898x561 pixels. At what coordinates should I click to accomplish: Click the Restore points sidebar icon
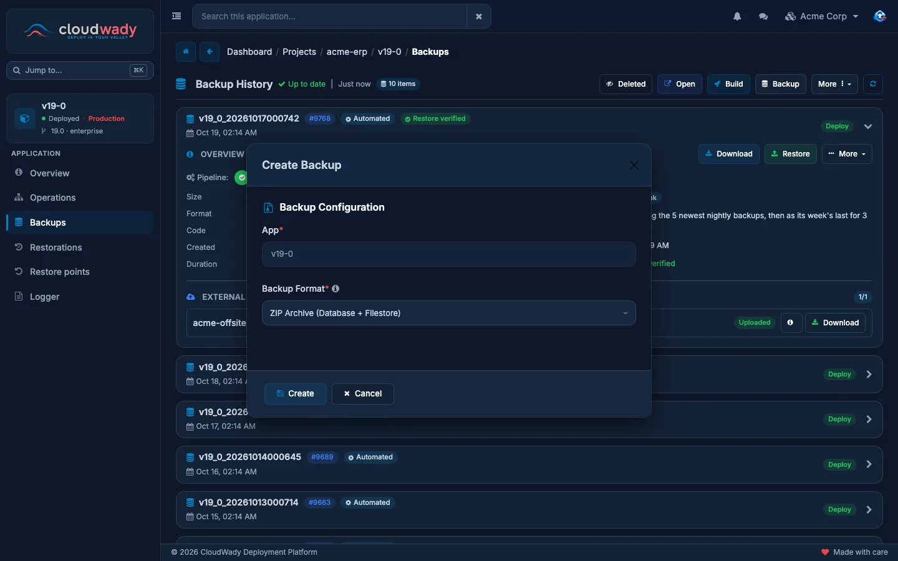[x=19, y=272]
